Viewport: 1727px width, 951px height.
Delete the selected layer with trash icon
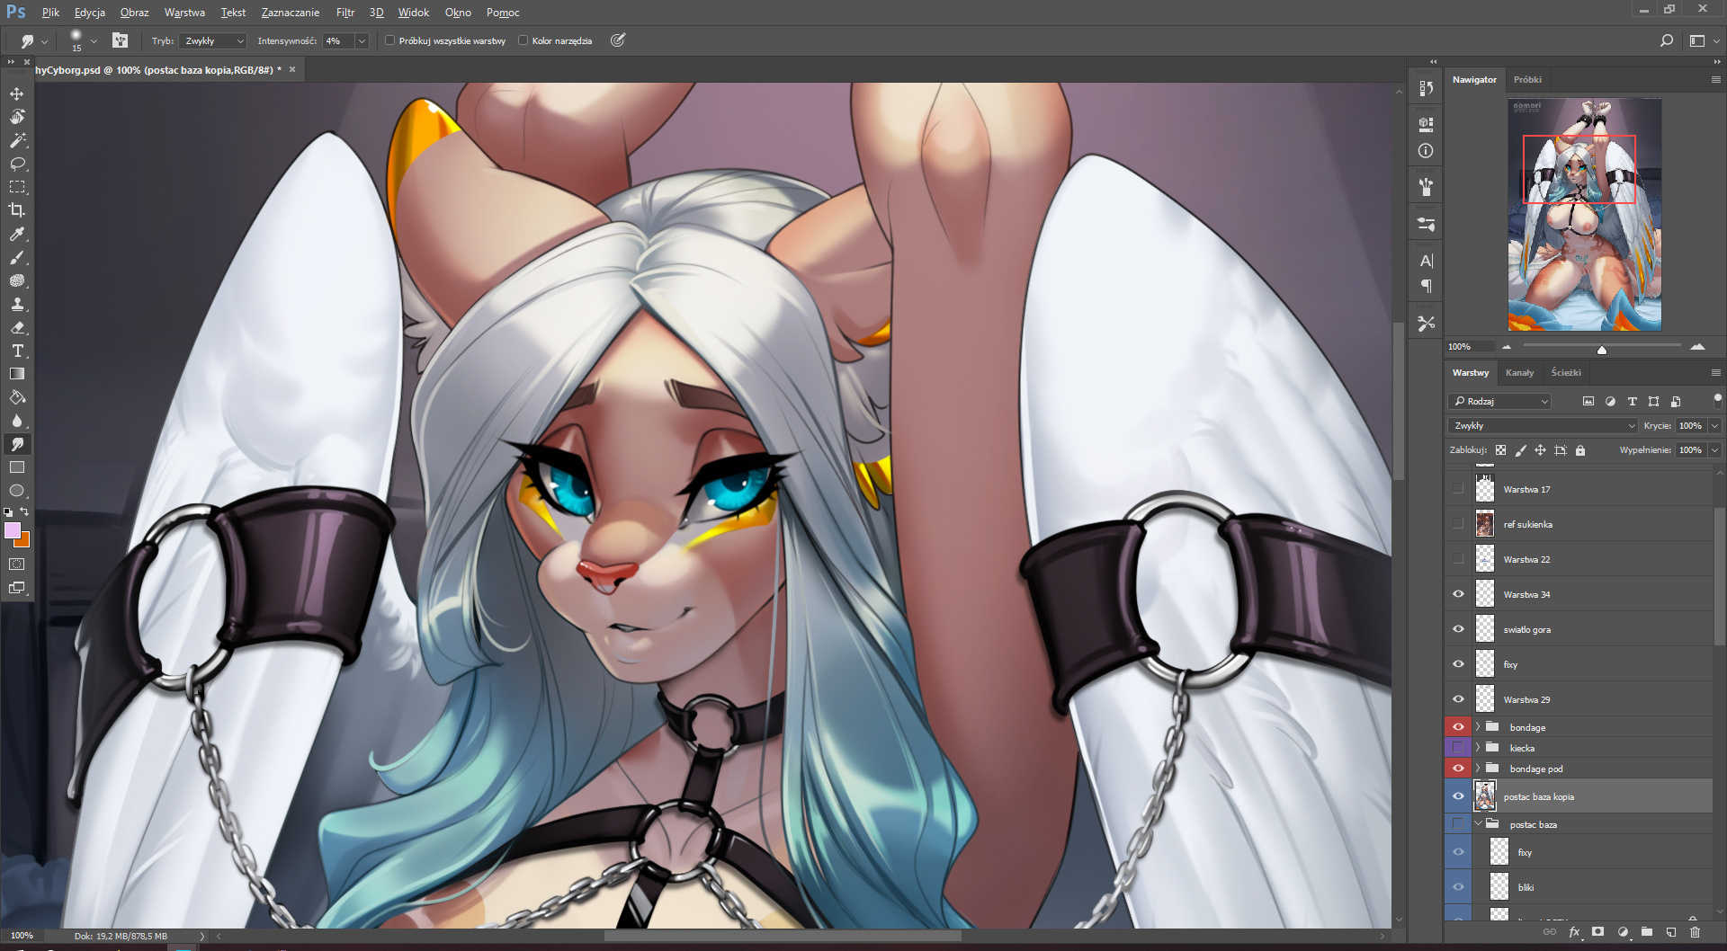tap(1695, 932)
